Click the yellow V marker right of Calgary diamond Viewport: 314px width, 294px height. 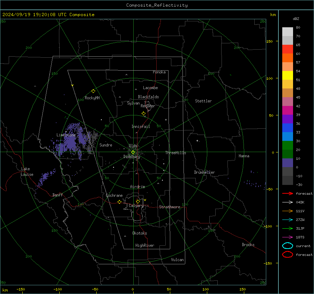coord(145,200)
